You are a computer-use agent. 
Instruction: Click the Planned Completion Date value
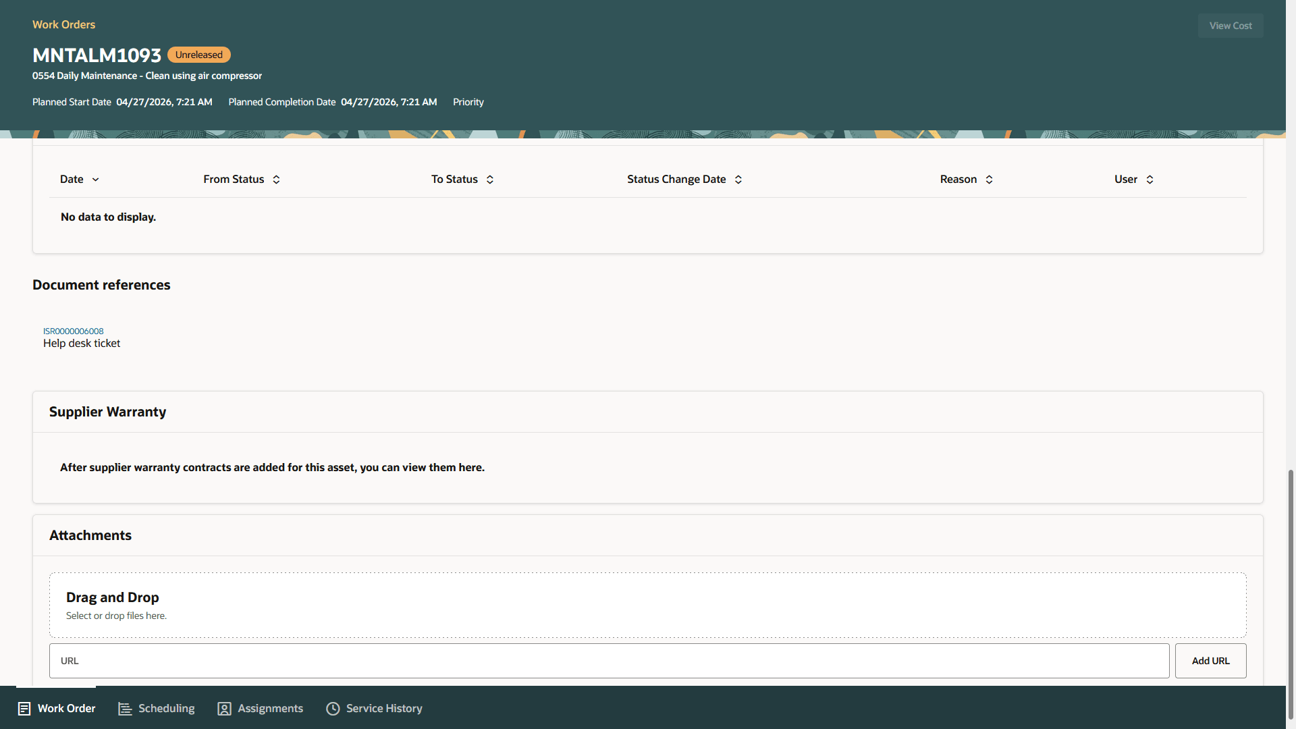point(389,102)
